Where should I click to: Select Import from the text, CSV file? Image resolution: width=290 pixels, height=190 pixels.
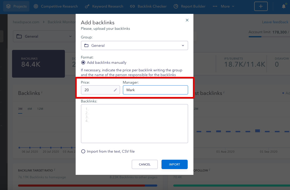click(x=83, y=151)
